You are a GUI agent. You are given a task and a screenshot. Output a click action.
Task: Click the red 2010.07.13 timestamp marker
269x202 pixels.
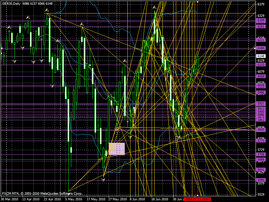point(198,199)
